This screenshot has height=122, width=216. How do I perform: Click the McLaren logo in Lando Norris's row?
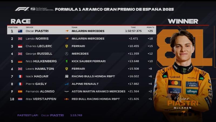pos(67,39)
